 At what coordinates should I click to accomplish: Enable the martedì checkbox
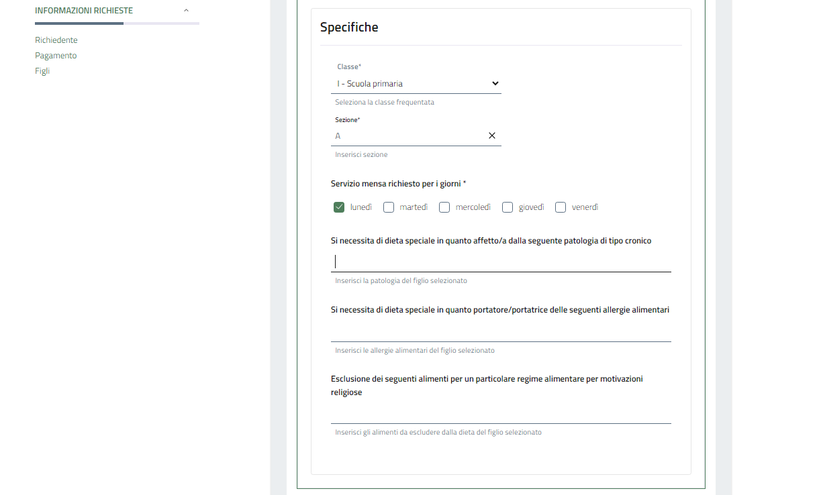point(389,207)
